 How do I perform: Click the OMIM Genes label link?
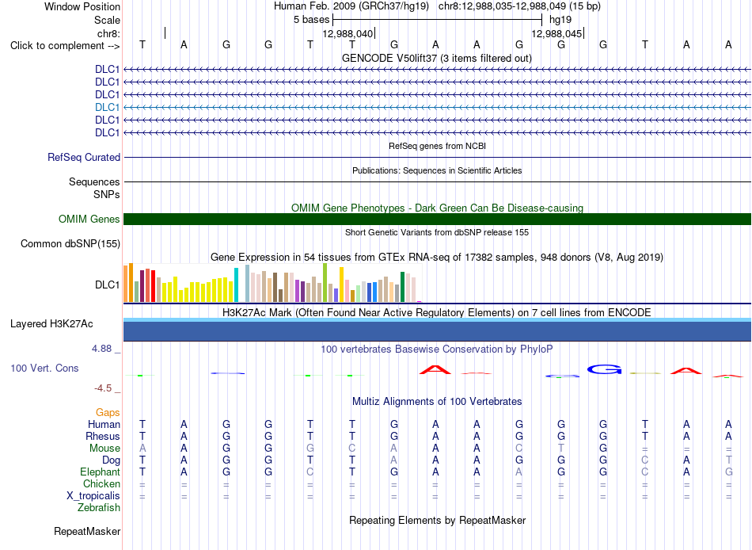click(89, 219)
